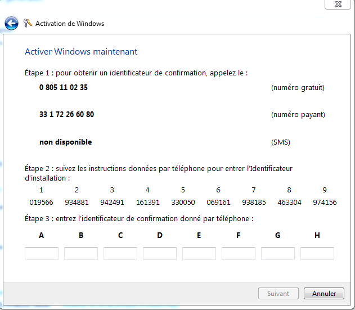Image resolution: width=355 pixels, height=310 pixels.
Task: Click the toll-free number 0 805 11 02 35
Action: coord(64,87)
